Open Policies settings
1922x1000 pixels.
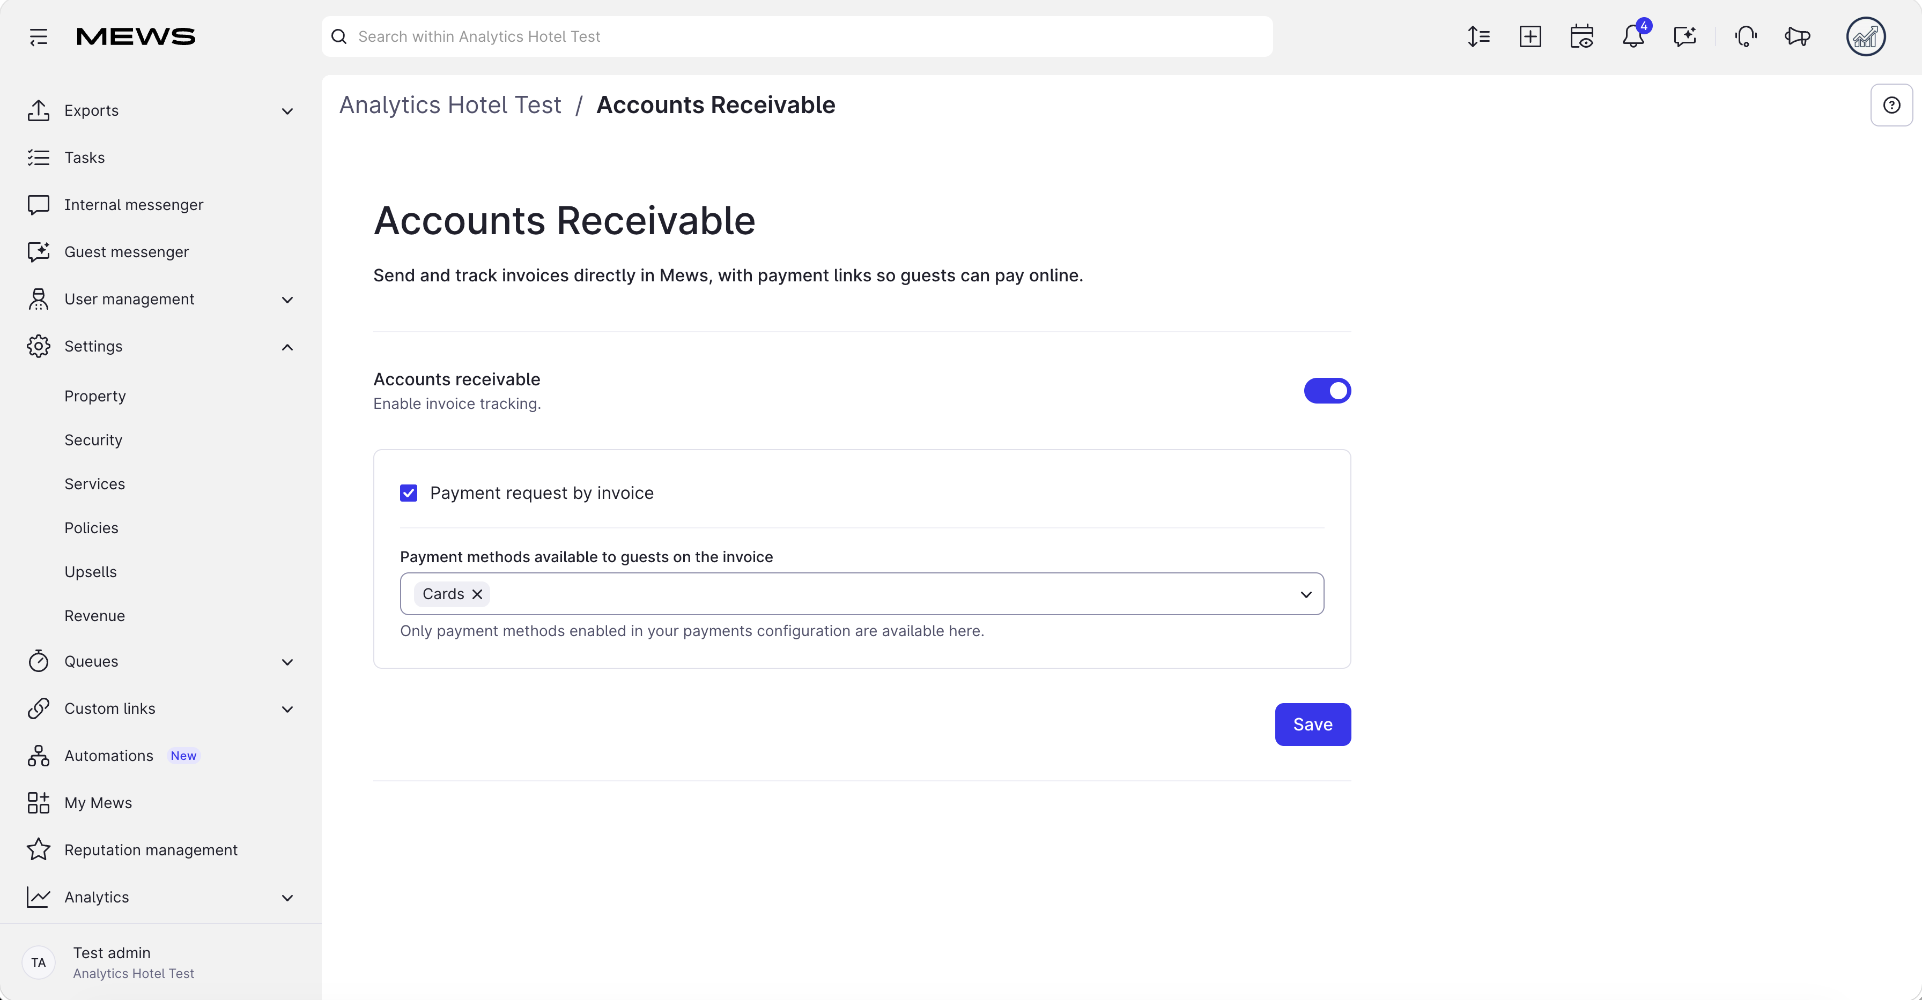(x=91, y=528)
